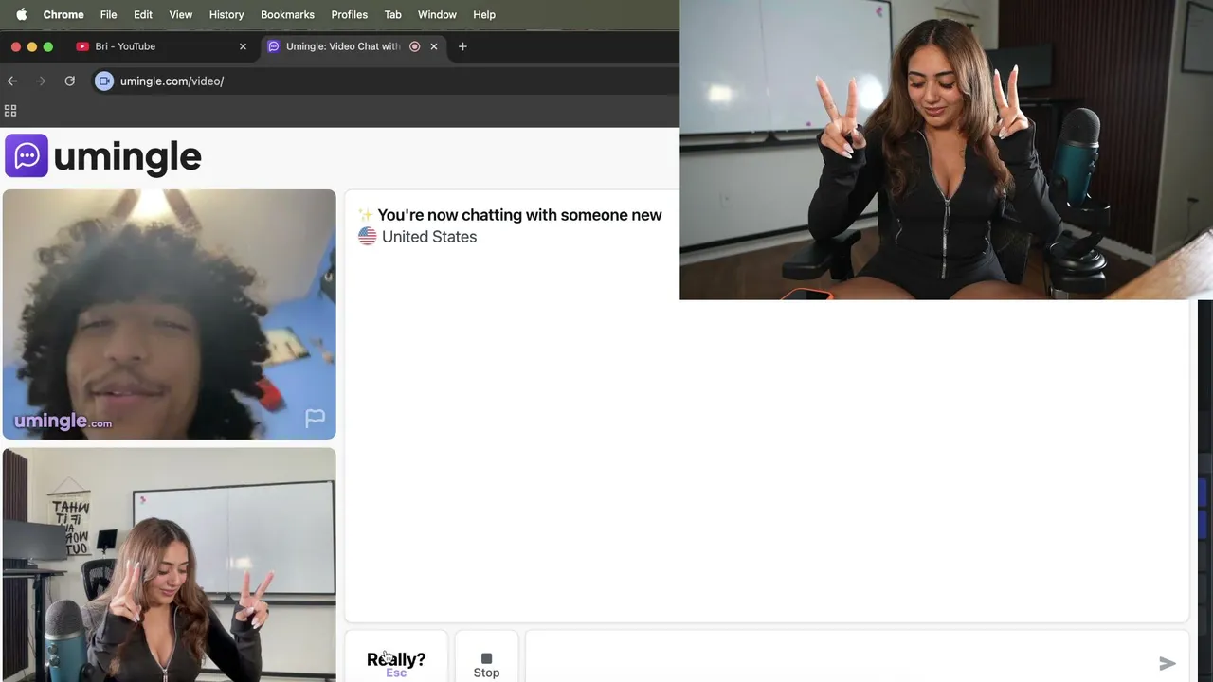Report the stranger using the flag icon
Screen dimensions: 1213x682
tap(315, 419)
